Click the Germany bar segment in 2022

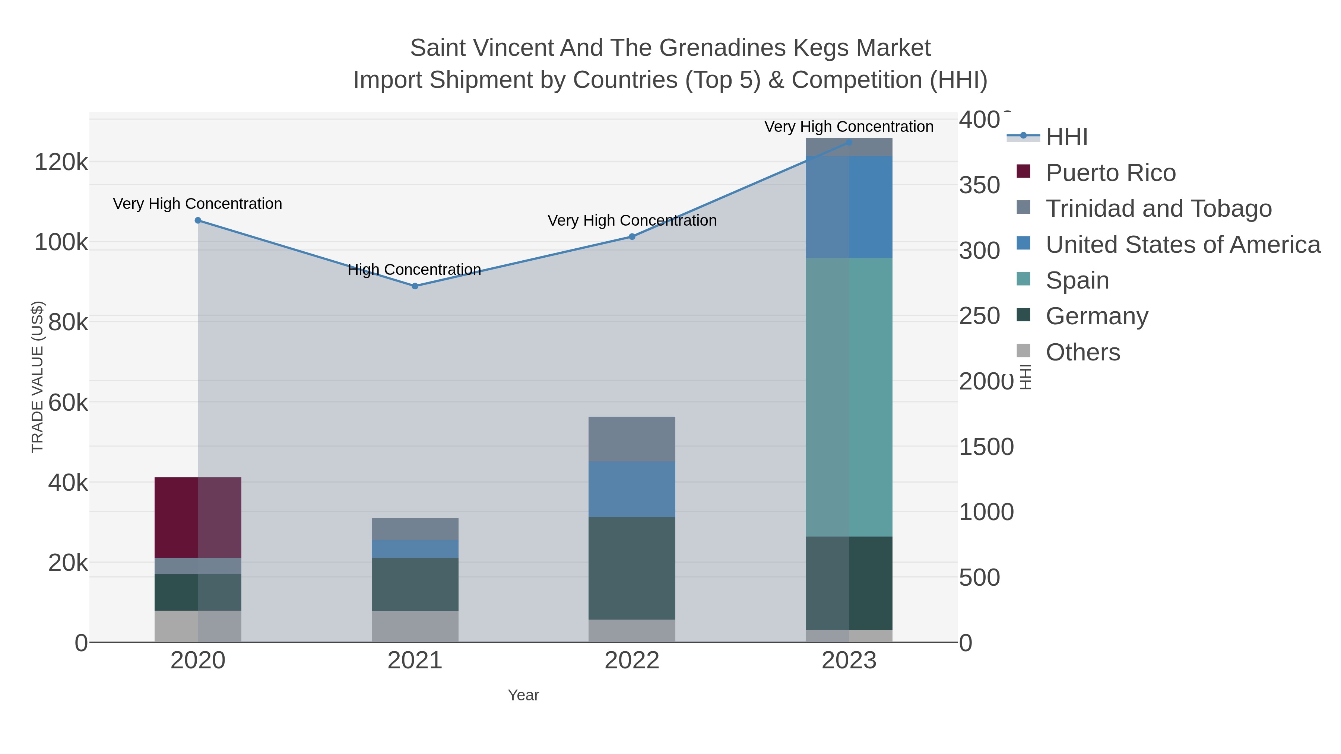tap(632, 568)
